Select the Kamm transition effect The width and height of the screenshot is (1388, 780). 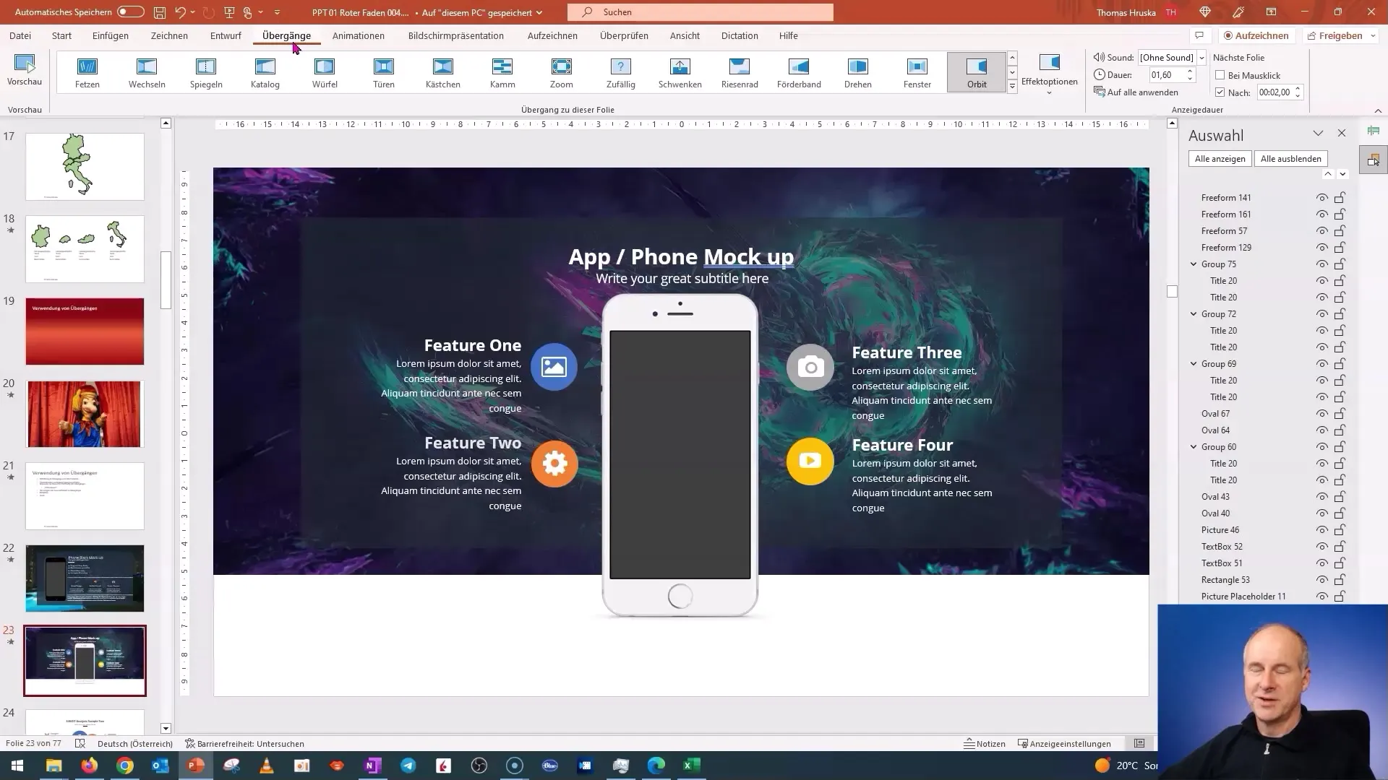tap(502, 71)
